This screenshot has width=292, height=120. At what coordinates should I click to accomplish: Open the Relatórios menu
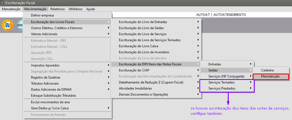(58, 9)
